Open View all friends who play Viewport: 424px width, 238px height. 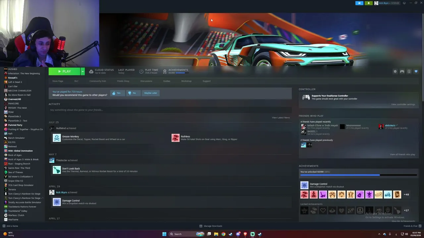[x=402, y=154]
